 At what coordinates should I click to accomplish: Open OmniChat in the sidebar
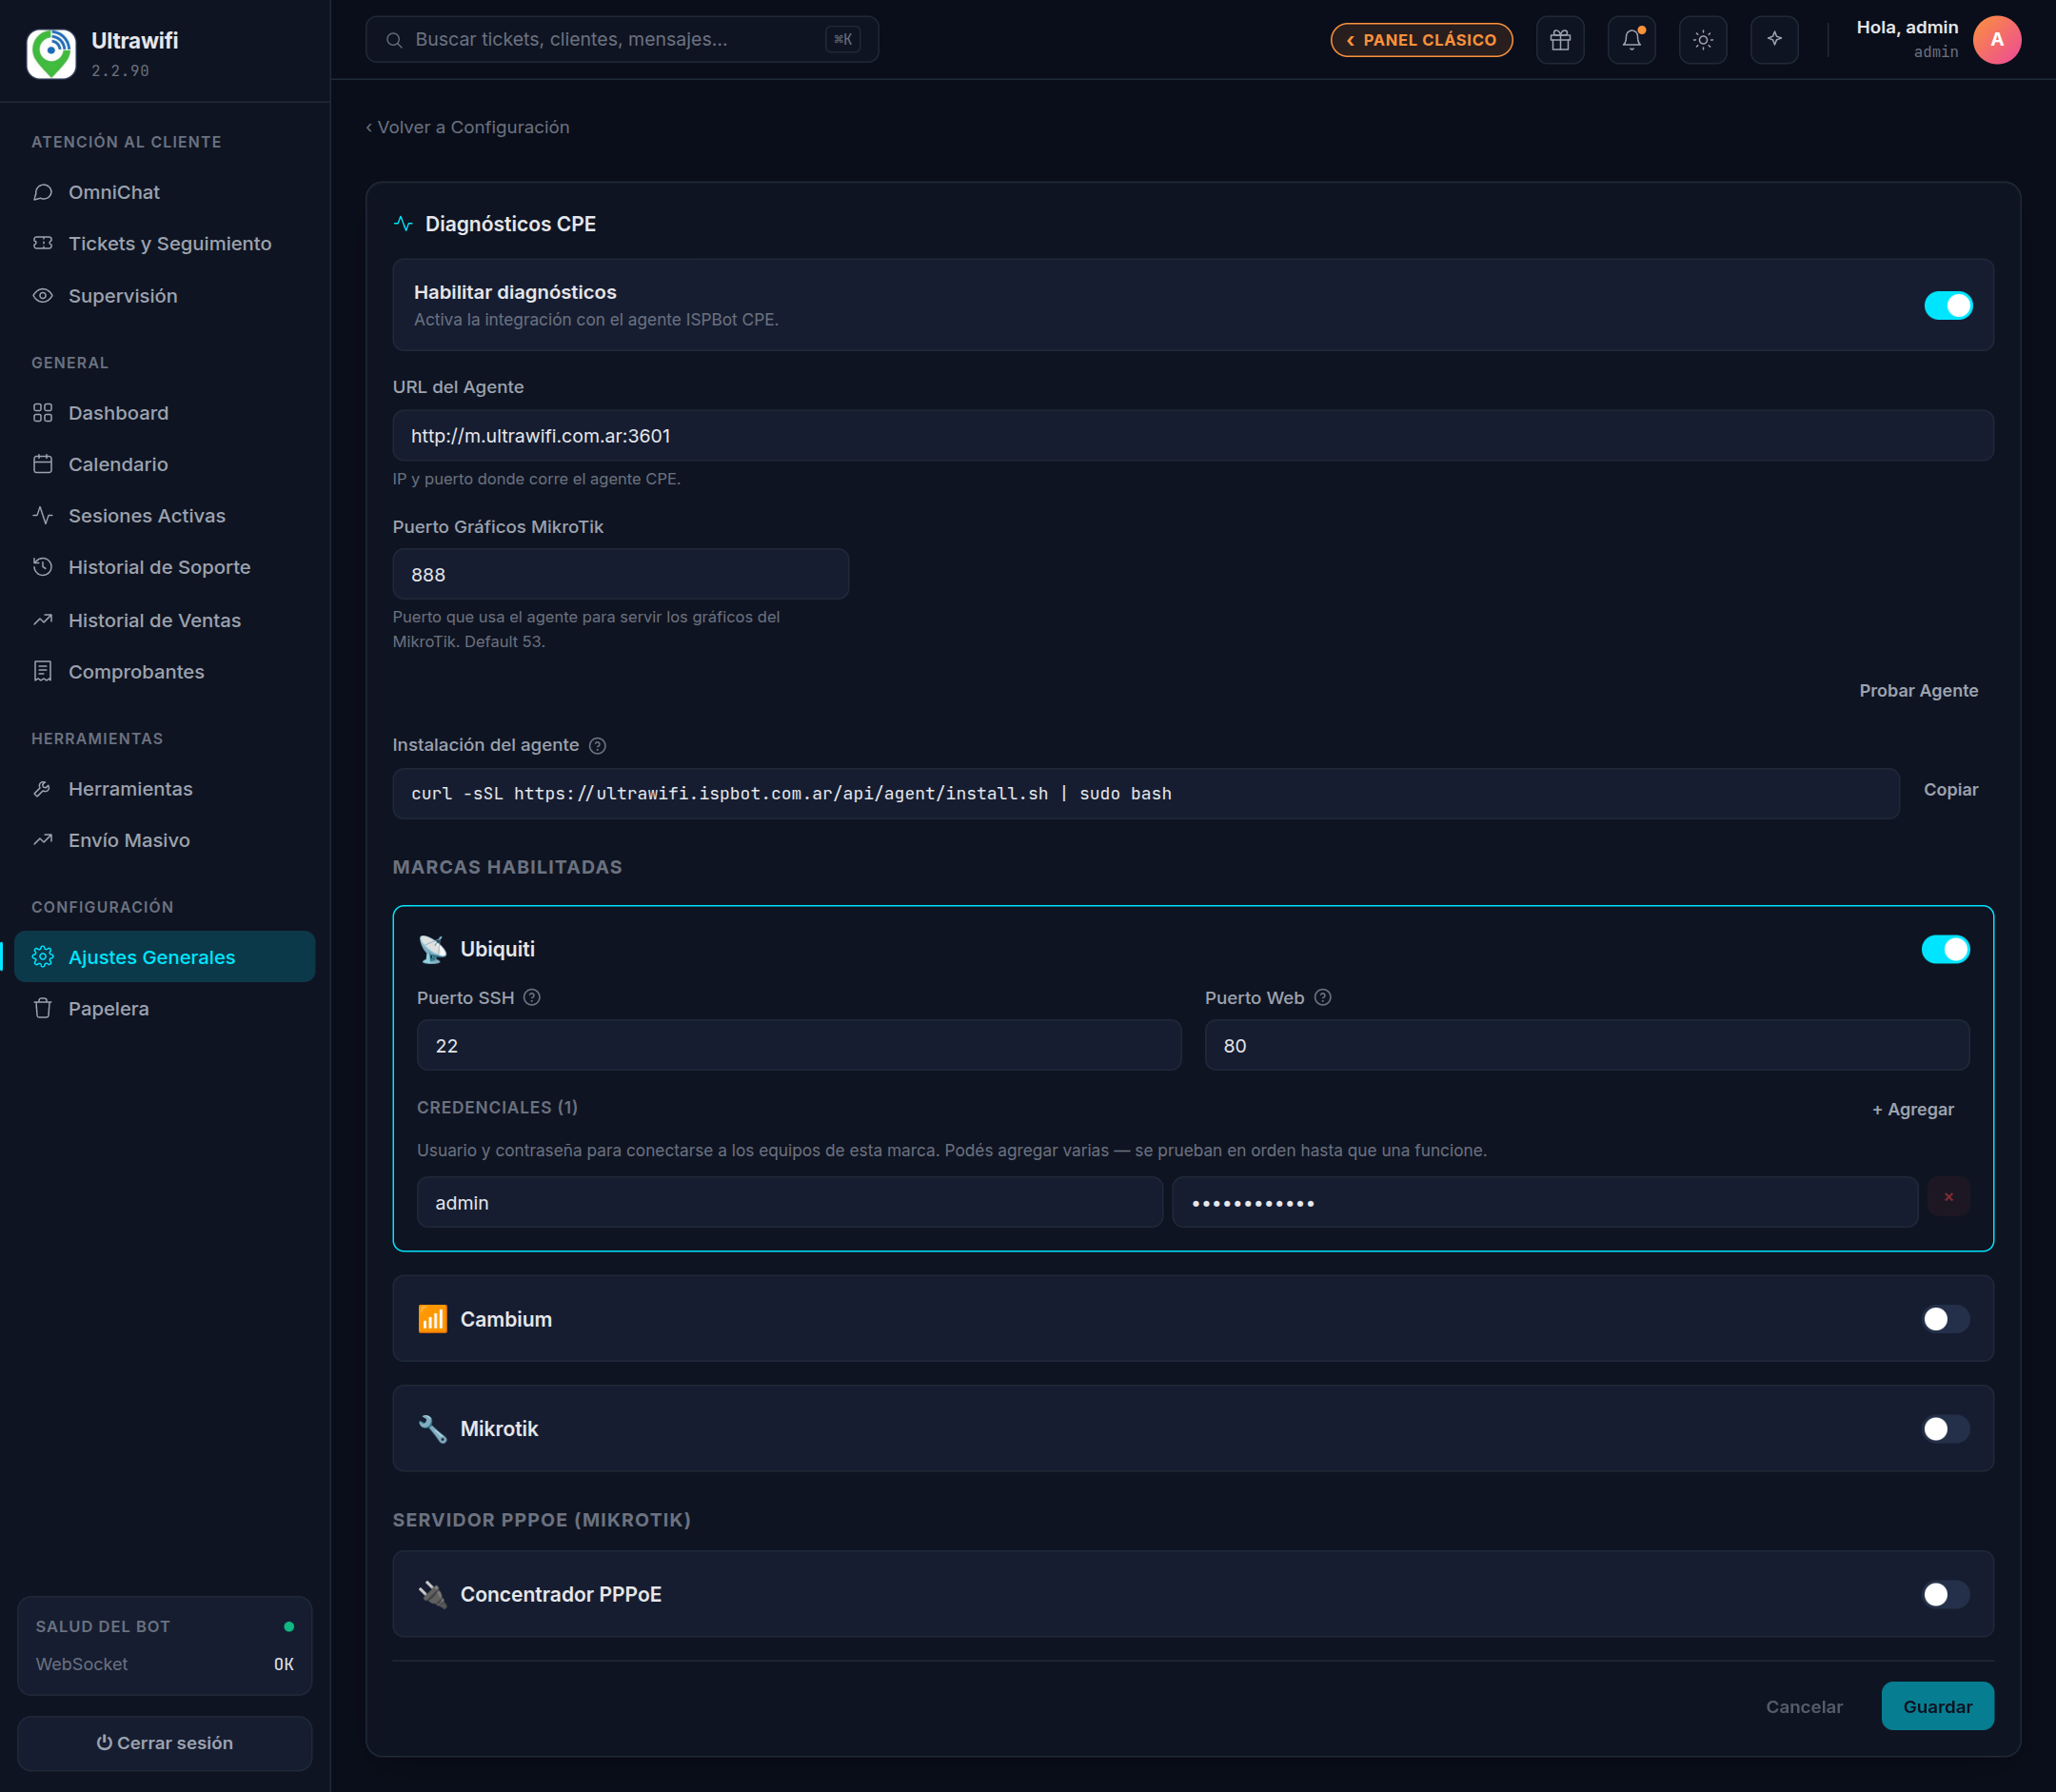165,192
